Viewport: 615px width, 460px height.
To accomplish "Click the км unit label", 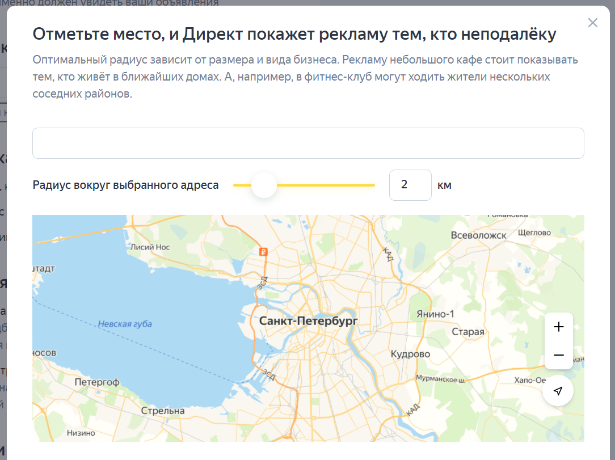I will pos(444,185).
